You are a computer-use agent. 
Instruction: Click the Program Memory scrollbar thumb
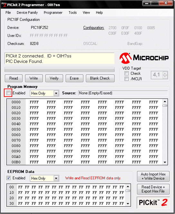click(x=165, y=106)
